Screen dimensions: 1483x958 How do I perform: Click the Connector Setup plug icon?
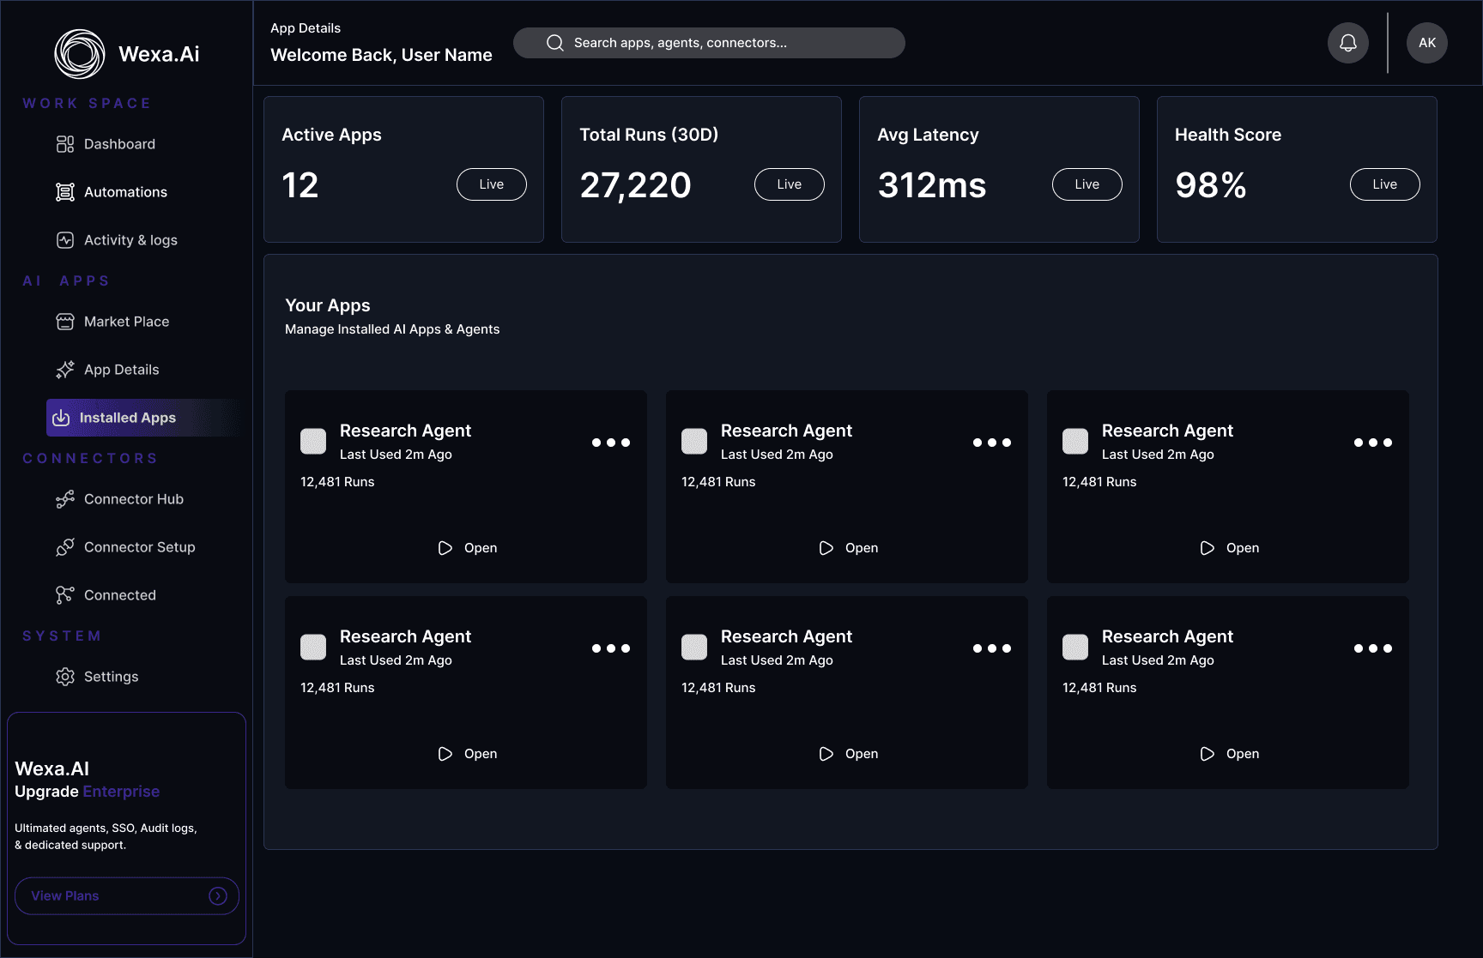click(65, 547)
